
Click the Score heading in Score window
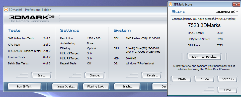click(179, 12)
